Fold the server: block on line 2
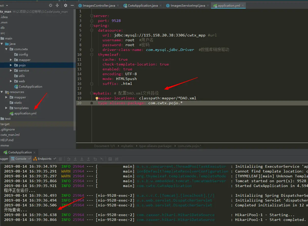 pyautogui.click(x=92, y=16)
